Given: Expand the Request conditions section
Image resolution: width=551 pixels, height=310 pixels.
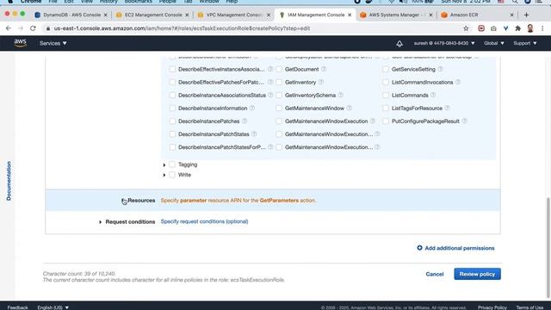Looking at the screenshot, I should pos(100,222).
